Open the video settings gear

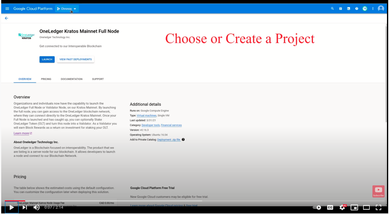pyautogui.click(x=343, y=207)
